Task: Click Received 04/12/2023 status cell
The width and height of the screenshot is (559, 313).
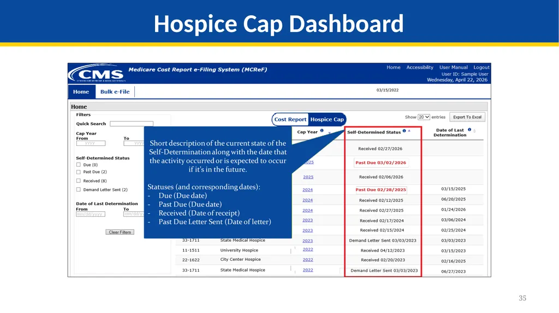Action: click(383, 250)
